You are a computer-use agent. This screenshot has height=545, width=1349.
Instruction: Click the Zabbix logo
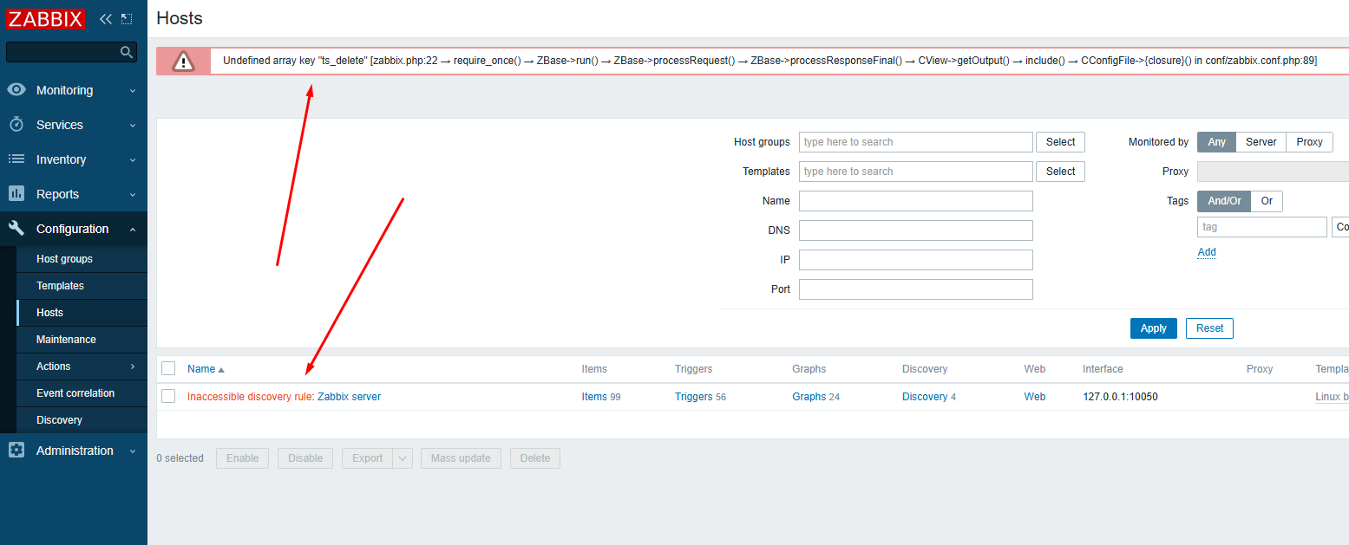[46, 19]
